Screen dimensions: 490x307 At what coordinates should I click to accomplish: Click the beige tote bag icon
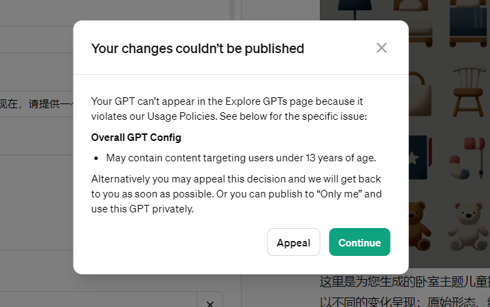coord(419,94)
